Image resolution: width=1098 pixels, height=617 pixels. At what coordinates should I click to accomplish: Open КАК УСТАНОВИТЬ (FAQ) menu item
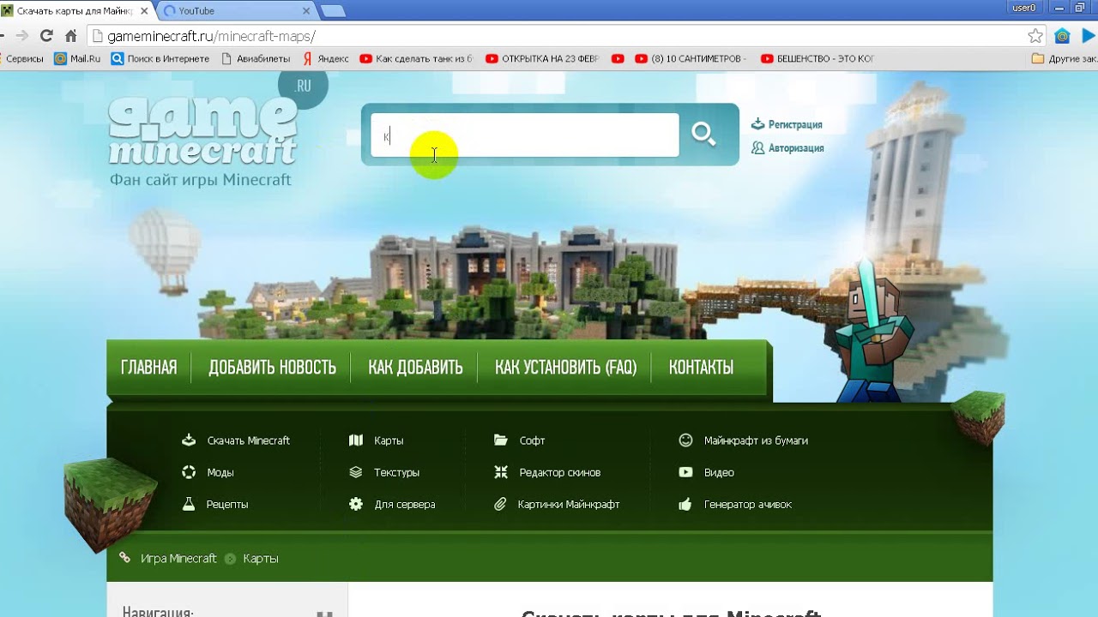(565, 368)
